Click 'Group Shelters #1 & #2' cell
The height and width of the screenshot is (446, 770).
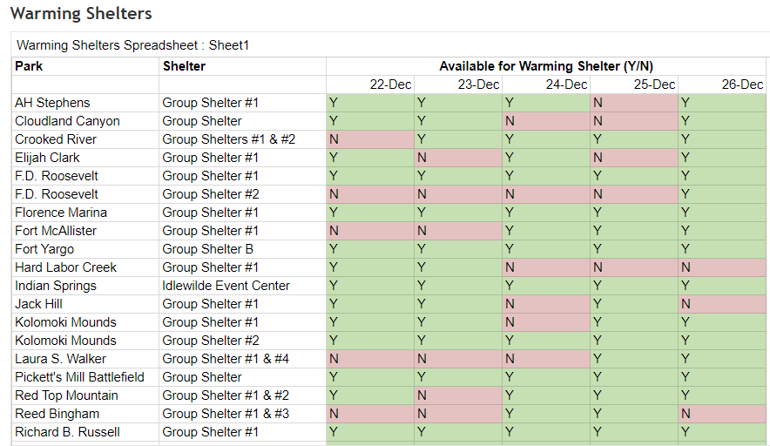click(242, 139)
